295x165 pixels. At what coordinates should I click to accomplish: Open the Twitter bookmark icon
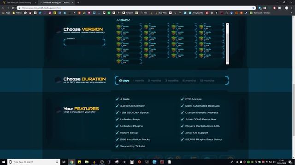40,13
